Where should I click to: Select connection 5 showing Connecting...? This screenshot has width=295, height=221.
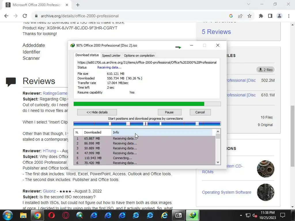145,158
